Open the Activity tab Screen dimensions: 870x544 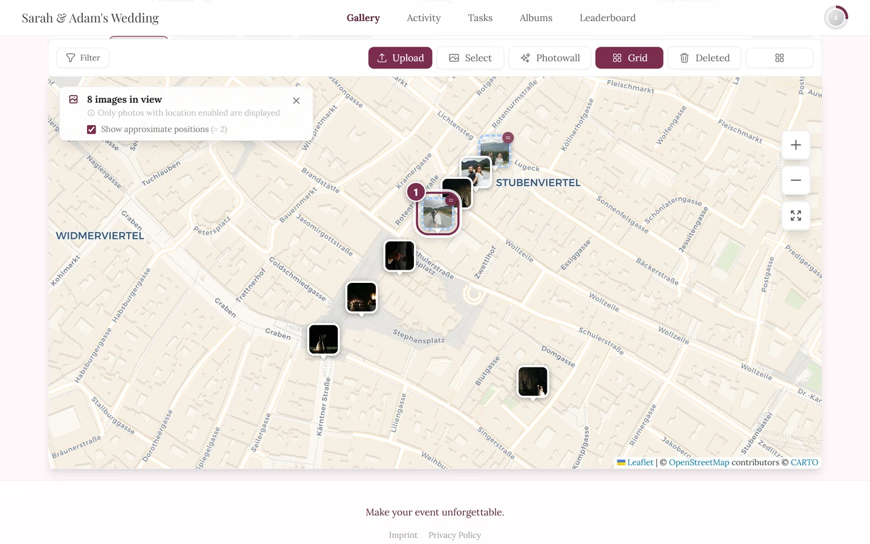(x=424, y=18)
